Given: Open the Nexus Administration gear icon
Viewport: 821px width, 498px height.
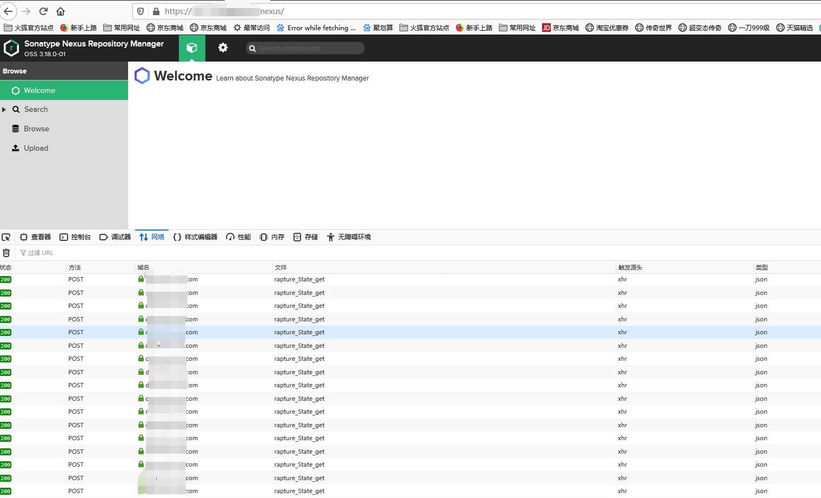Looking at the screenshot, I should [x=223, y=48].
